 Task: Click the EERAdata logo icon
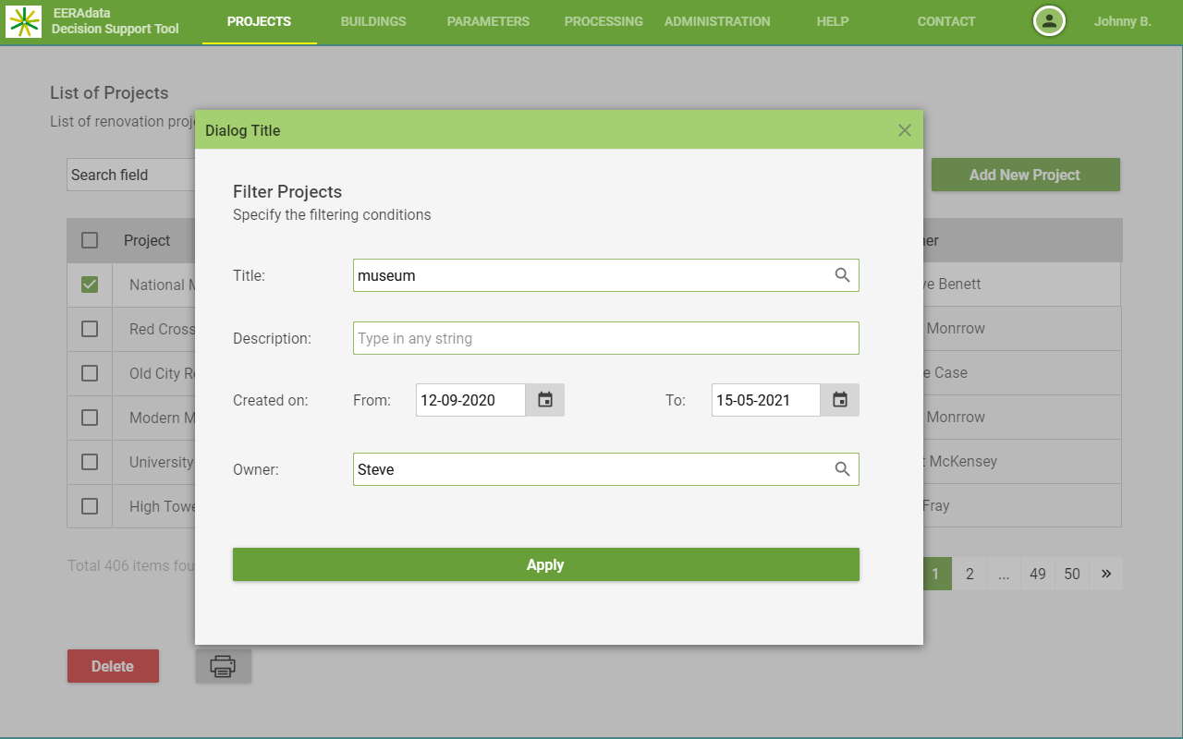pyautogui.click(x=23, y=20)
